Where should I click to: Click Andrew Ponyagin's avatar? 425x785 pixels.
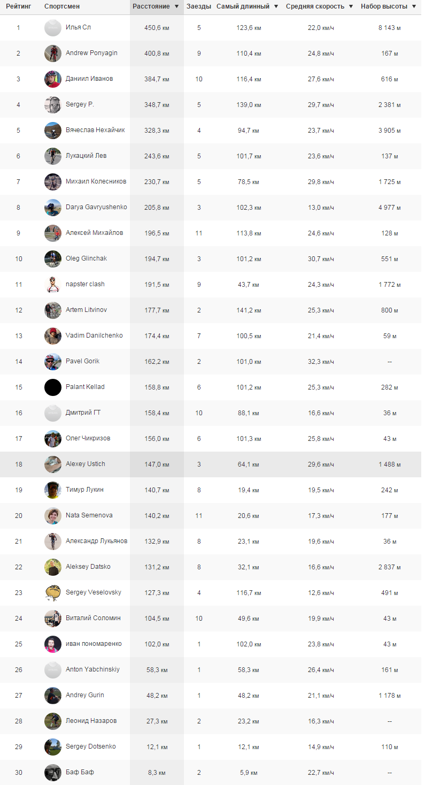[x=53, y=54]
